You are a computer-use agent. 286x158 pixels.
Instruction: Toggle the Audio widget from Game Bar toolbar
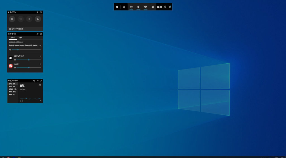(x=131, y=7)
